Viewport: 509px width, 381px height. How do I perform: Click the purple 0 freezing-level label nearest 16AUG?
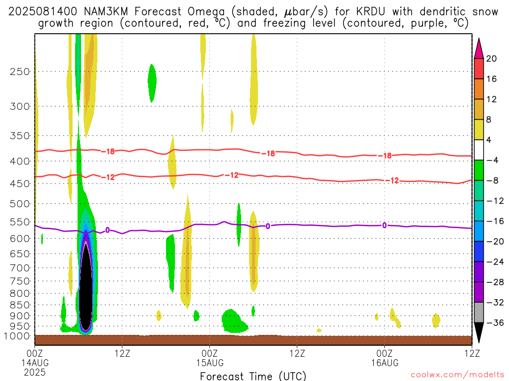[x=384, y=225]
